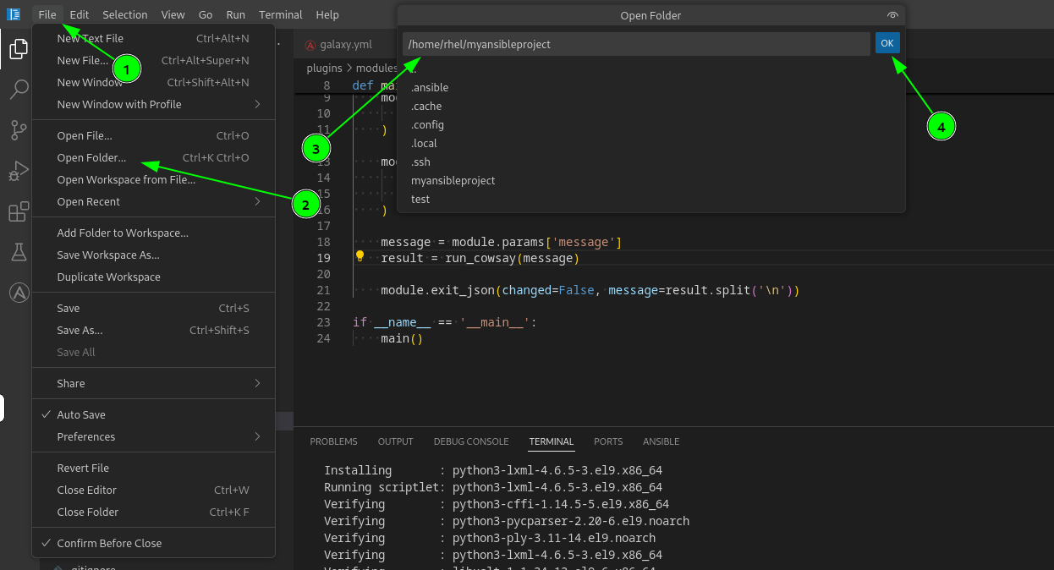Toggle Confirm Before Close option

pos(153,543)
